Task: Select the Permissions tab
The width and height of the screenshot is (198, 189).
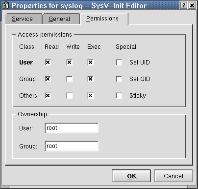Action: point(104,19)
